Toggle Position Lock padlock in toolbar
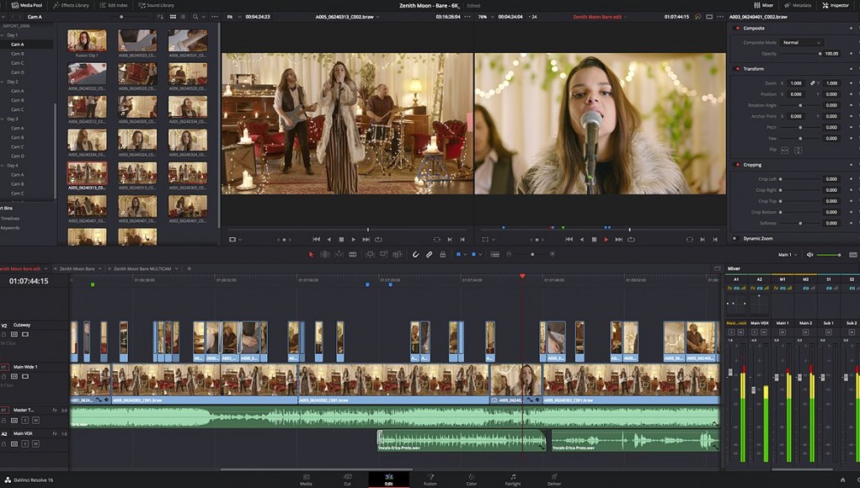This screenshot has height=488, width=860. click(442, 254)
